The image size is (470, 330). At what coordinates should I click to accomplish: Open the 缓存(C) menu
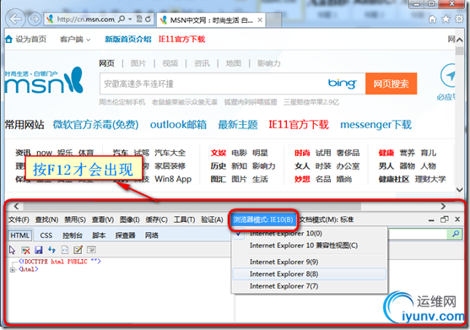click(x=156, y=219)
